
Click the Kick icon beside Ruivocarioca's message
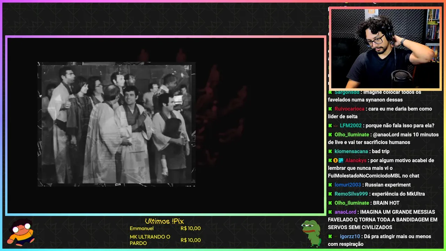(330, 109)
